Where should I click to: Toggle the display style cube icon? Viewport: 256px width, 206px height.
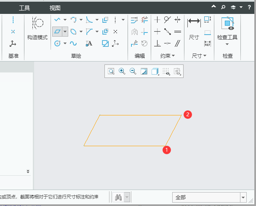155,72
